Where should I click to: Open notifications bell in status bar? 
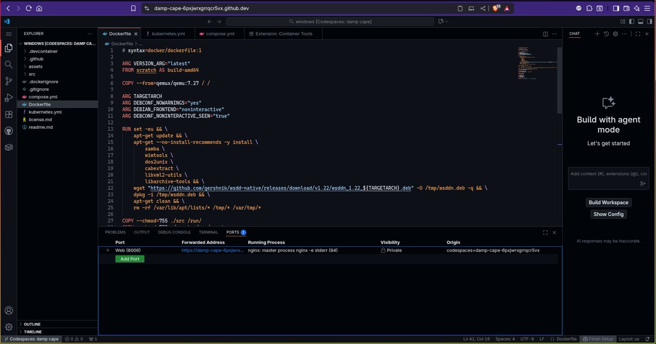tap(648, 339)
